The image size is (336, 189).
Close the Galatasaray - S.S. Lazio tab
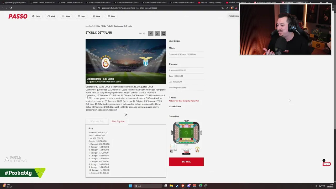pyautogui.click(x=306, y=3)
